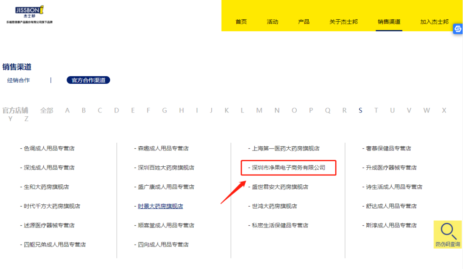This screenshot has height=269, width=463.
Task: Open 深圳市净果电子商务有限公司 link
Action: click(x=288, y=168)
